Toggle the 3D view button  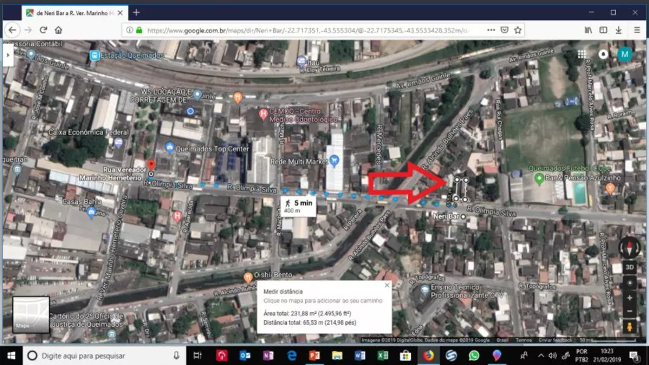(629, 268)
